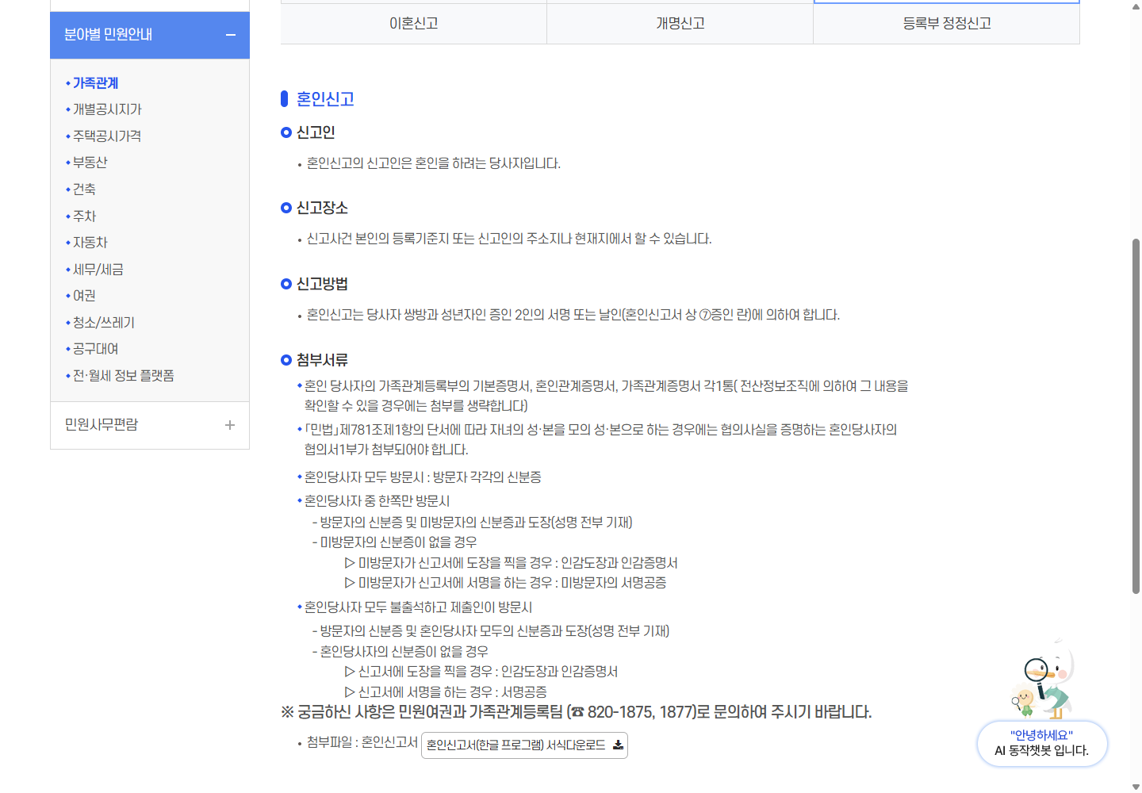
Task: Click the scrollbar down arrow
Action: 1136,787
